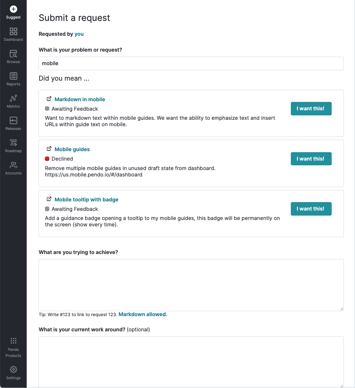The image size is (355, 388).
Task: Open the Roadmap sidebar icon
Action: [14, 143]
